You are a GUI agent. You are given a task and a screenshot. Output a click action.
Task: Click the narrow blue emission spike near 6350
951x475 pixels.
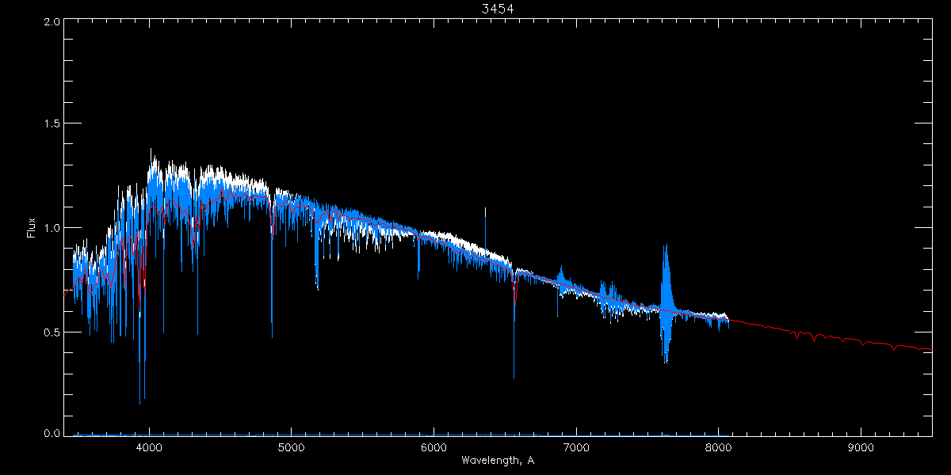pyautogui.click(x=485, y=230)
